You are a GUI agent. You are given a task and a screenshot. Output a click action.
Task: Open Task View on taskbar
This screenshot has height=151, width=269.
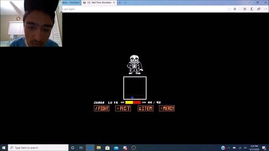point(81,148)
